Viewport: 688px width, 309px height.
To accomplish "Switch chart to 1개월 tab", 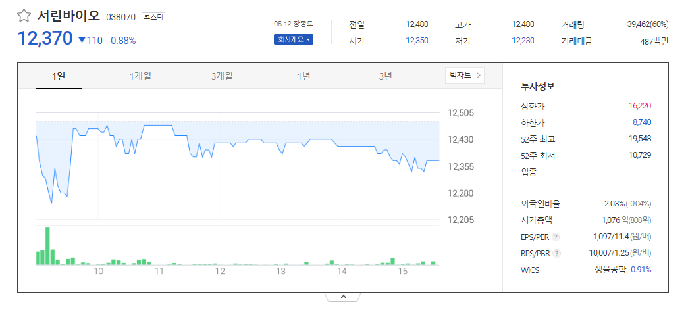I will 140,76.
